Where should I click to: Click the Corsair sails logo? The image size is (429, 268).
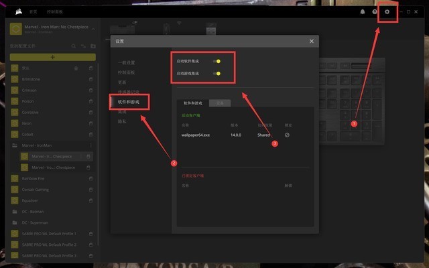coord(19,12)
